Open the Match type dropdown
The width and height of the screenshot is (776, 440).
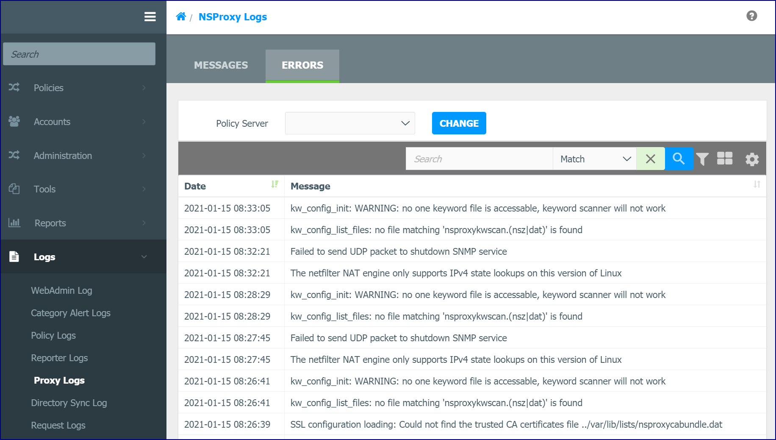[x=595, y=159]
